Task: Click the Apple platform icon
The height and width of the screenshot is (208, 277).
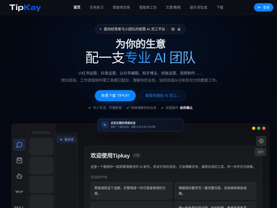Action: click(x=179, y=29)
